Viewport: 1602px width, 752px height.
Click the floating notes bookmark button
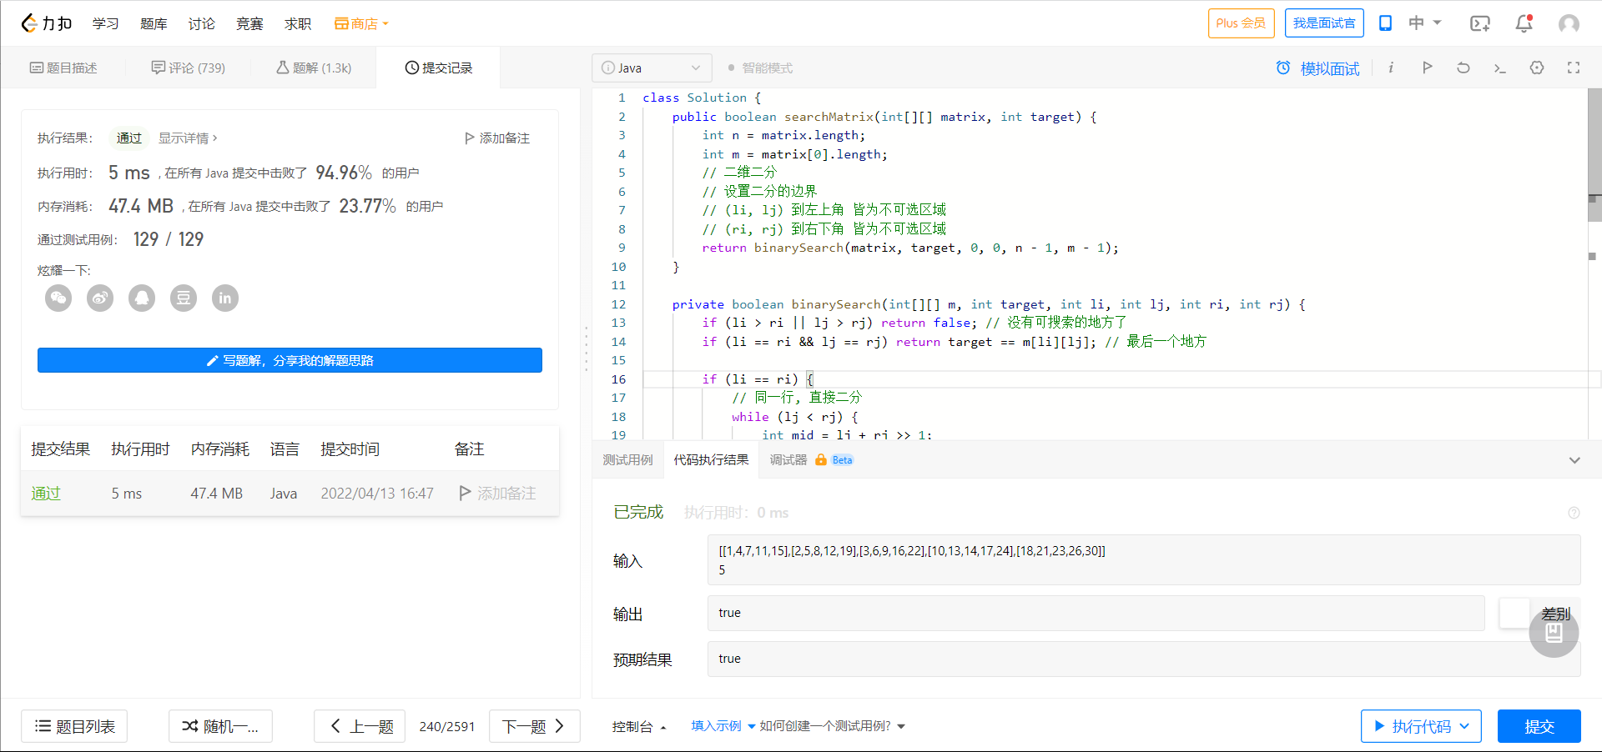pos(1554,633)
